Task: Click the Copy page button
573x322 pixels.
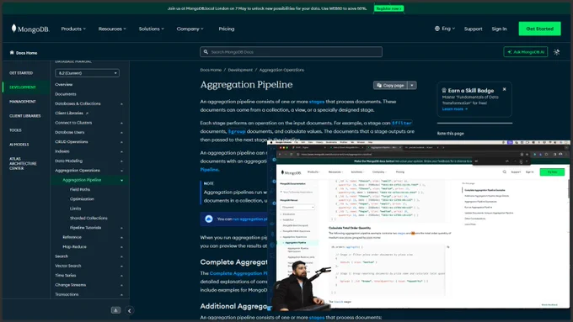Action: pos(390,85)
